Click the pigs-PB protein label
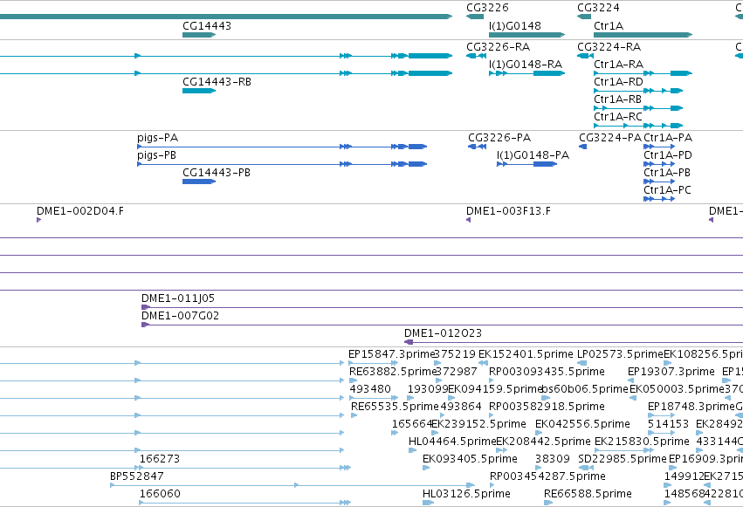Image resolution: width=743 pixels, height=507 pixels. 156,155
